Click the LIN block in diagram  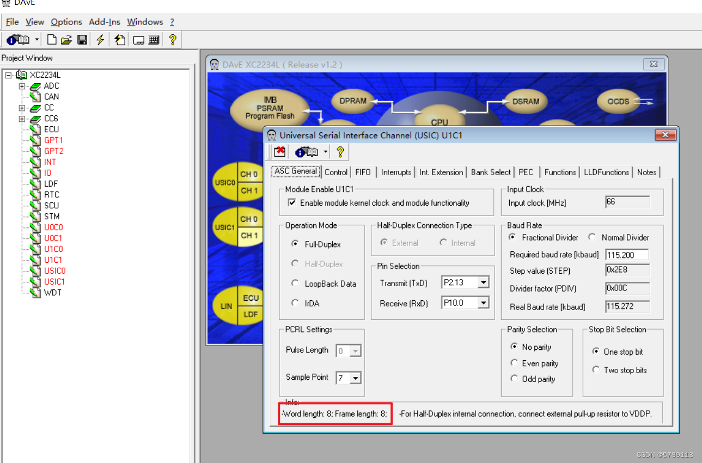click(x=227, y=306)
